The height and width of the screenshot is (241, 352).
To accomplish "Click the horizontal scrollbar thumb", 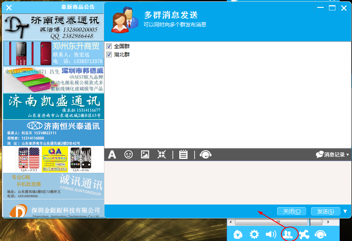I will pos(272,222).
